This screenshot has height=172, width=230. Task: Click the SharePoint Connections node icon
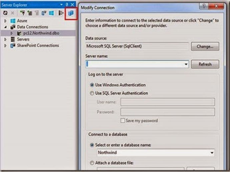click(13, 45)
